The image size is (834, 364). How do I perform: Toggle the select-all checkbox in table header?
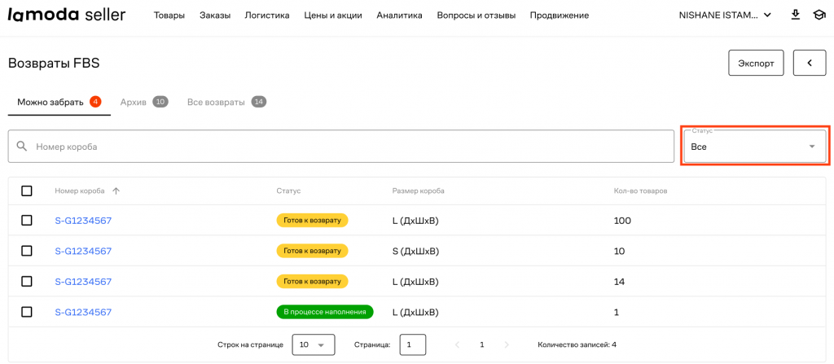click(x=27, y=191)
